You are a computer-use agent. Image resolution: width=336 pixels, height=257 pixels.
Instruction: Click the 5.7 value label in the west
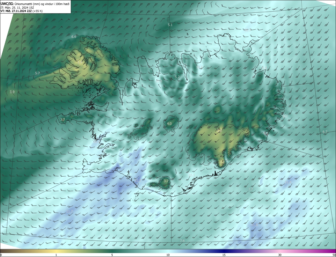pos(37,73)
